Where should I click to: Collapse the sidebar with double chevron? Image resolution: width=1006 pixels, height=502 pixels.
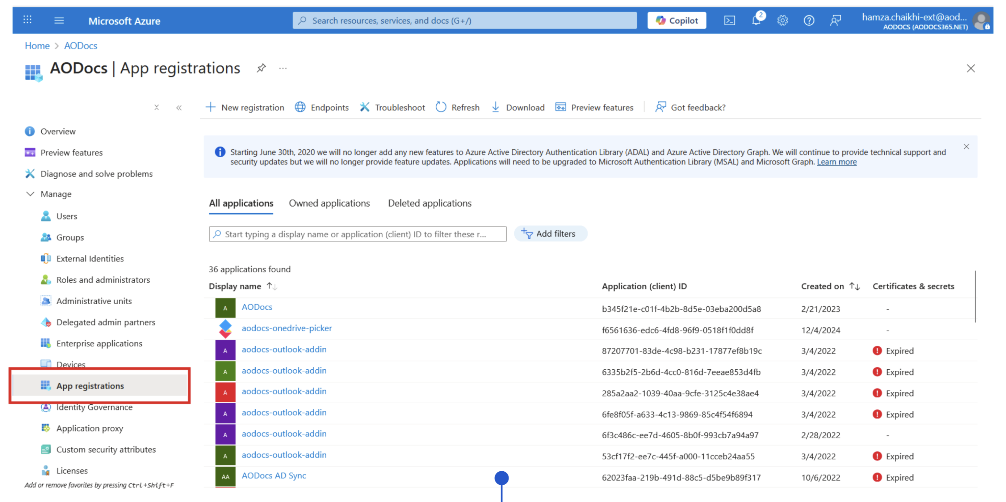(179, 108)
